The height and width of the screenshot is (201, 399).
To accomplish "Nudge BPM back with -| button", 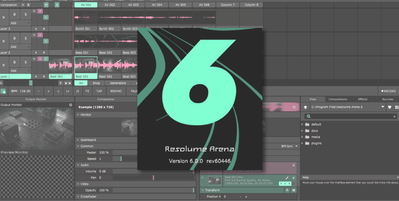I will [58, 91].
